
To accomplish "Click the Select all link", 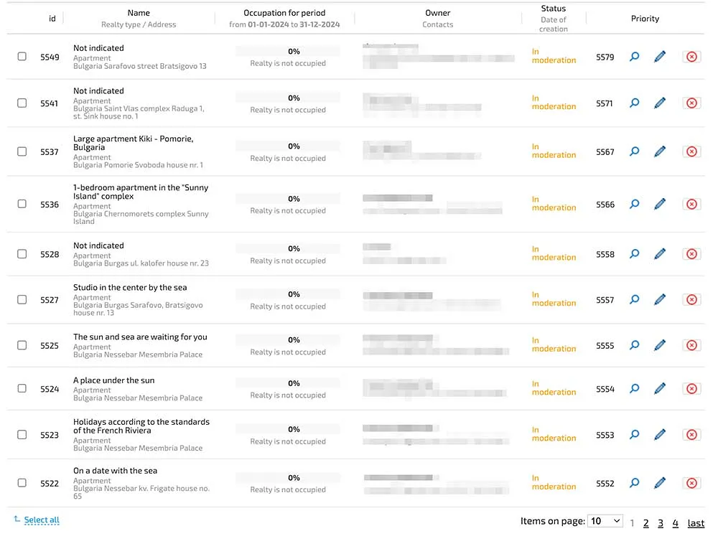I will [x=42, y=520].
